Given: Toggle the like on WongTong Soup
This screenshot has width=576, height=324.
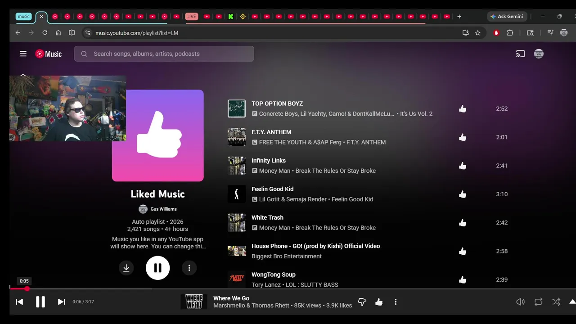Looking at the screenshot, I should (x=463, y=279).
